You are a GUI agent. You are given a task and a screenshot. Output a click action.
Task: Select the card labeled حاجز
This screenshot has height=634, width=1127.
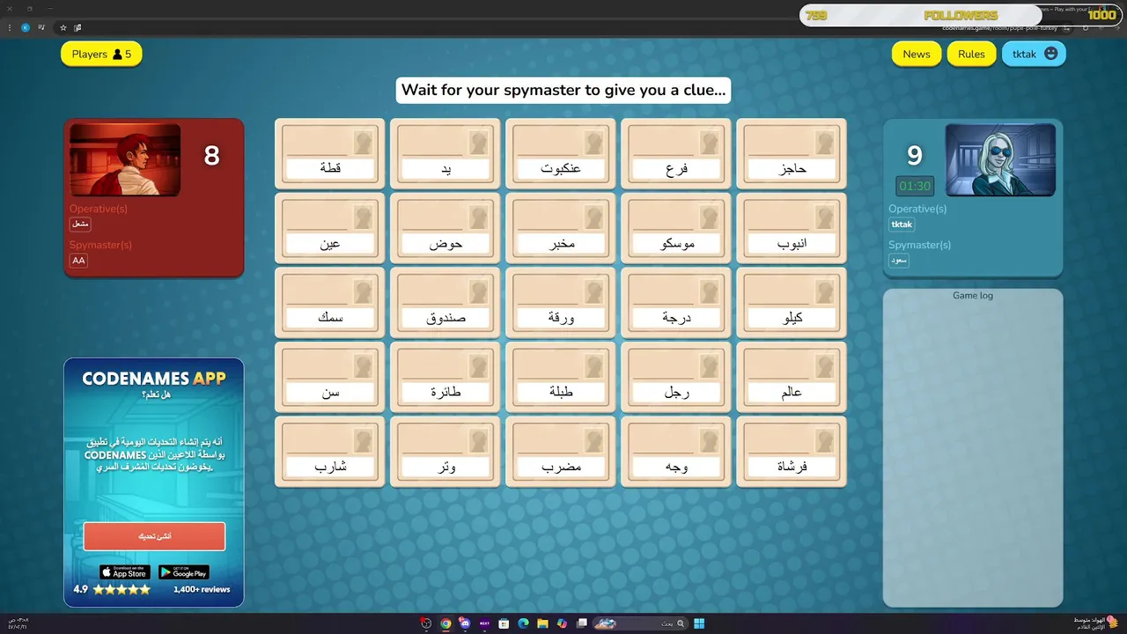coord(792,154)
